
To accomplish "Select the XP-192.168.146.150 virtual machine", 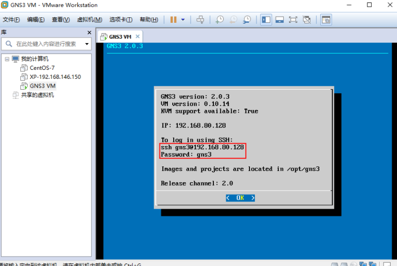I will click(55, 77).
